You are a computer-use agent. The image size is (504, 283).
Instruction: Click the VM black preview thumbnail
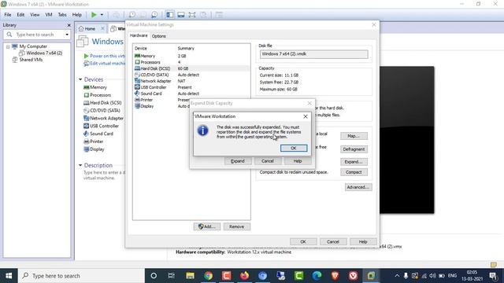[x=406, y=140]
